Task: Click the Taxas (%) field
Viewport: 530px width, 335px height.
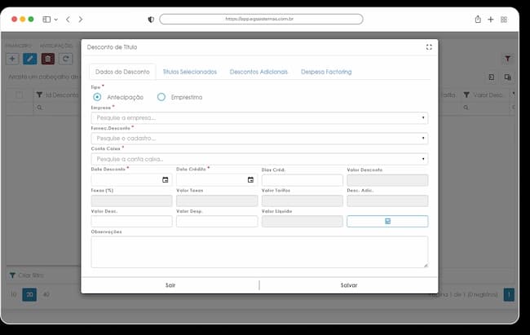Action: click(131, 201)
